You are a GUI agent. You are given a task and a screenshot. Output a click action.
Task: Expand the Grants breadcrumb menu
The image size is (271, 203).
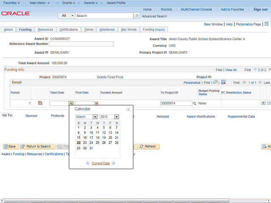[69, 3]
